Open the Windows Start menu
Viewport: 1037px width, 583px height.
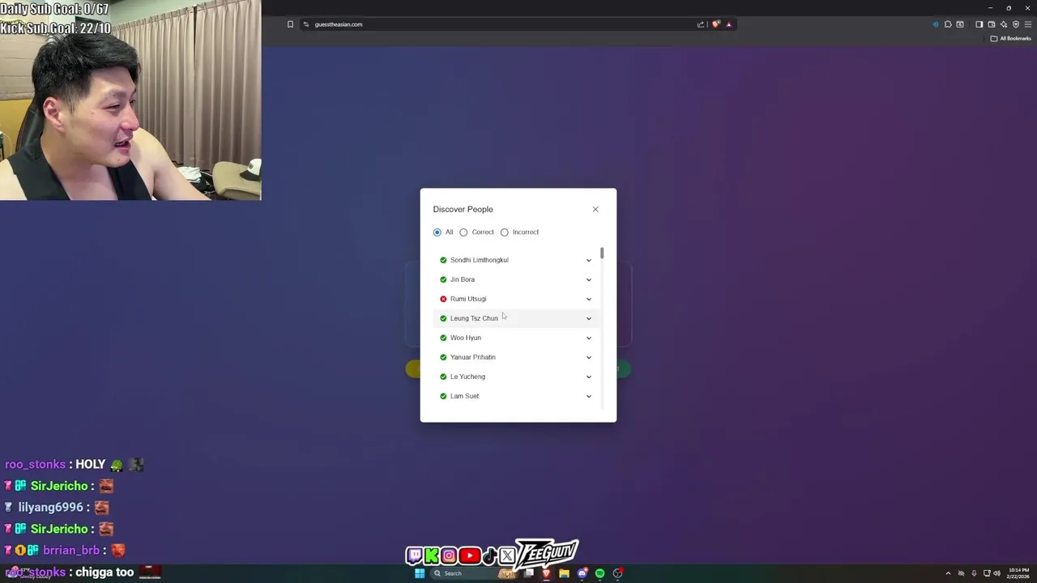pyautogui.click(x=420, y=573)
